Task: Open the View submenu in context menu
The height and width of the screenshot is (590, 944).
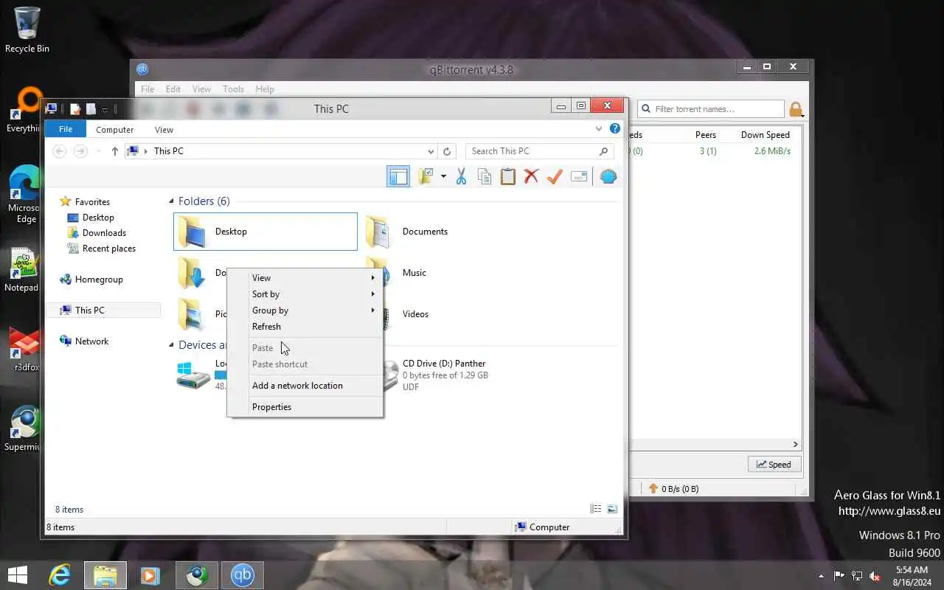Action: tap(305, 278)
